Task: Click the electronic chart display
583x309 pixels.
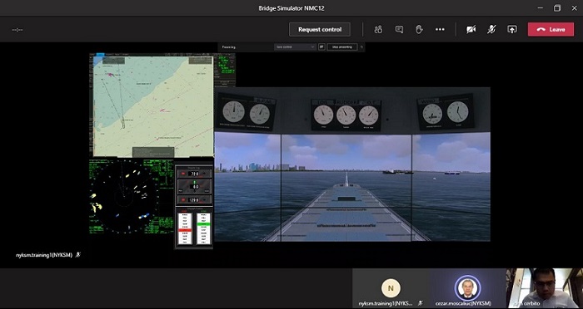Action: [x=152, y=105]
